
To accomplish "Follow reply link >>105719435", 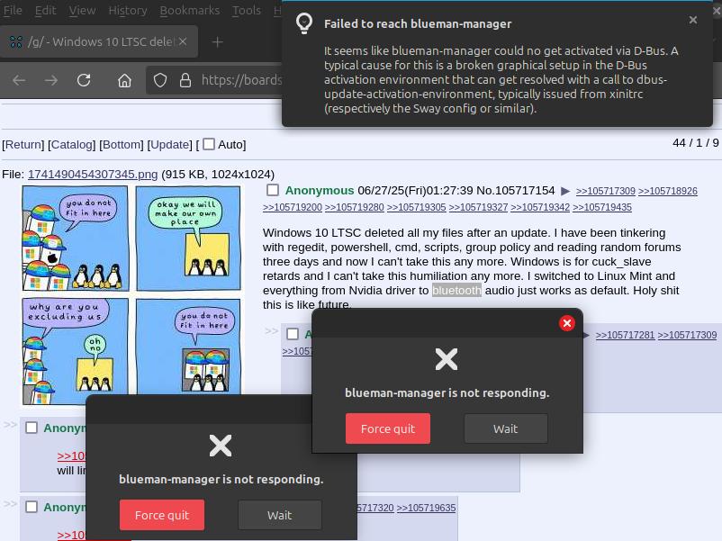I will (x=602, y=208).
